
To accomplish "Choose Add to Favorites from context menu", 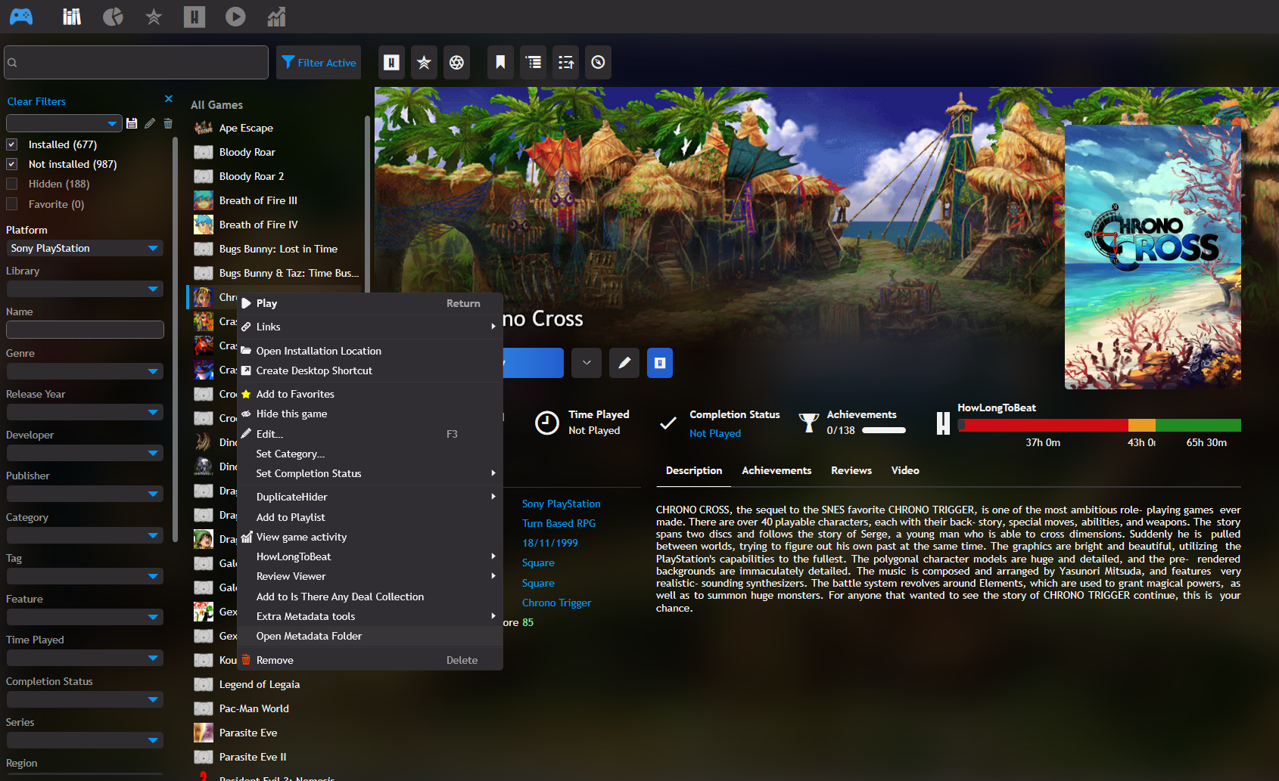I will point(295,393).
